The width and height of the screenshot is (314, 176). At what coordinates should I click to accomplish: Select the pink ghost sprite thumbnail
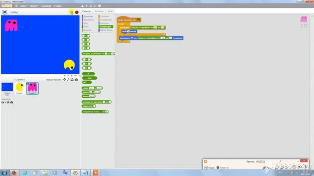32,88
